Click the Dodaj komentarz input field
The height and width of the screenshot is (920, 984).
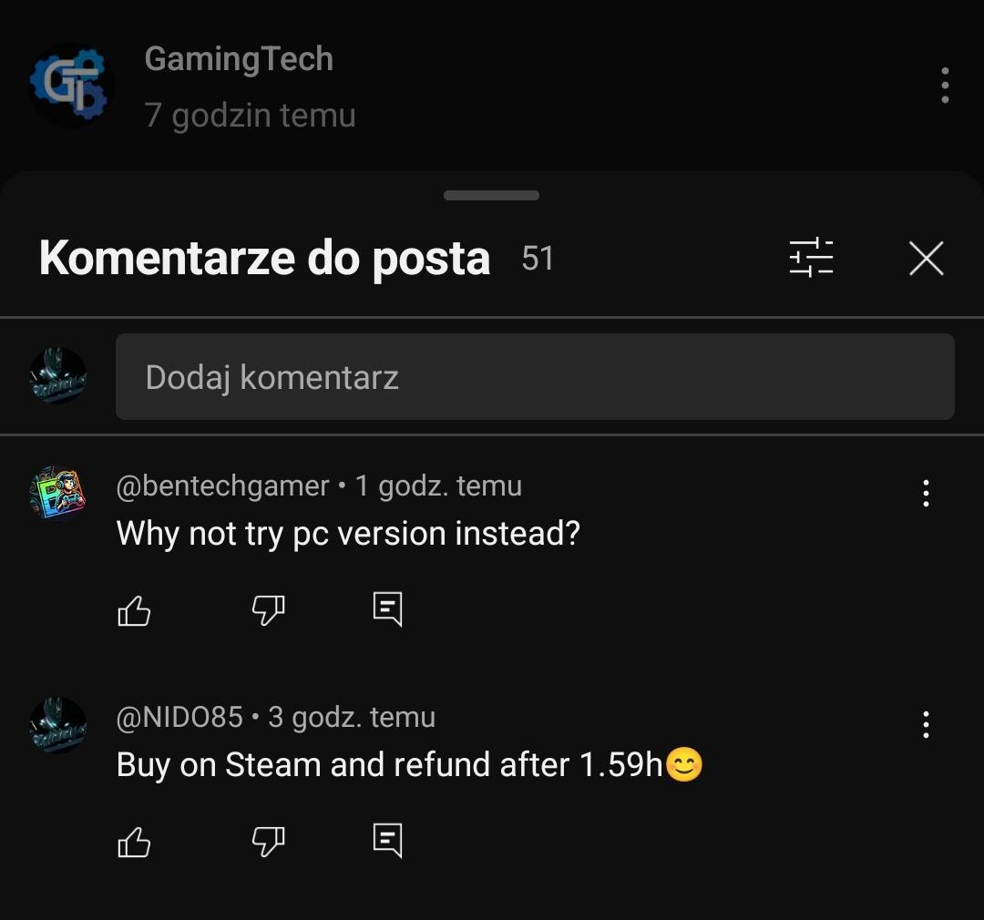pos(535,377)
